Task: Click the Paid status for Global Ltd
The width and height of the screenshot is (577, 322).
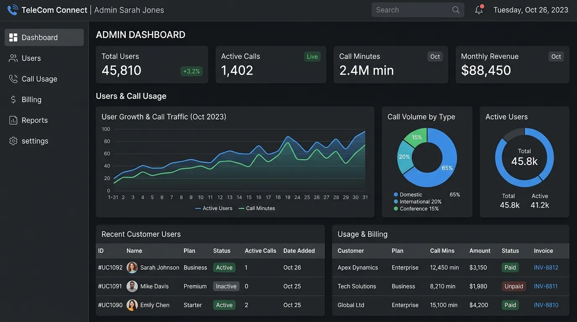Action: pos(510,305)
